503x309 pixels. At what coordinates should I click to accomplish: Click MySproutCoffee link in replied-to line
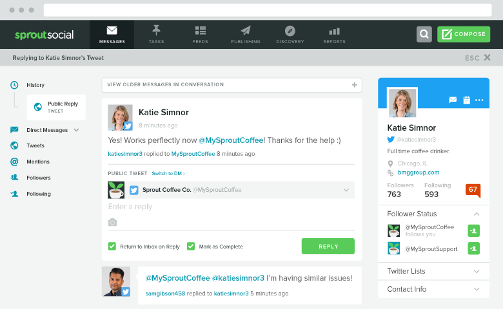tap(193, 154)
